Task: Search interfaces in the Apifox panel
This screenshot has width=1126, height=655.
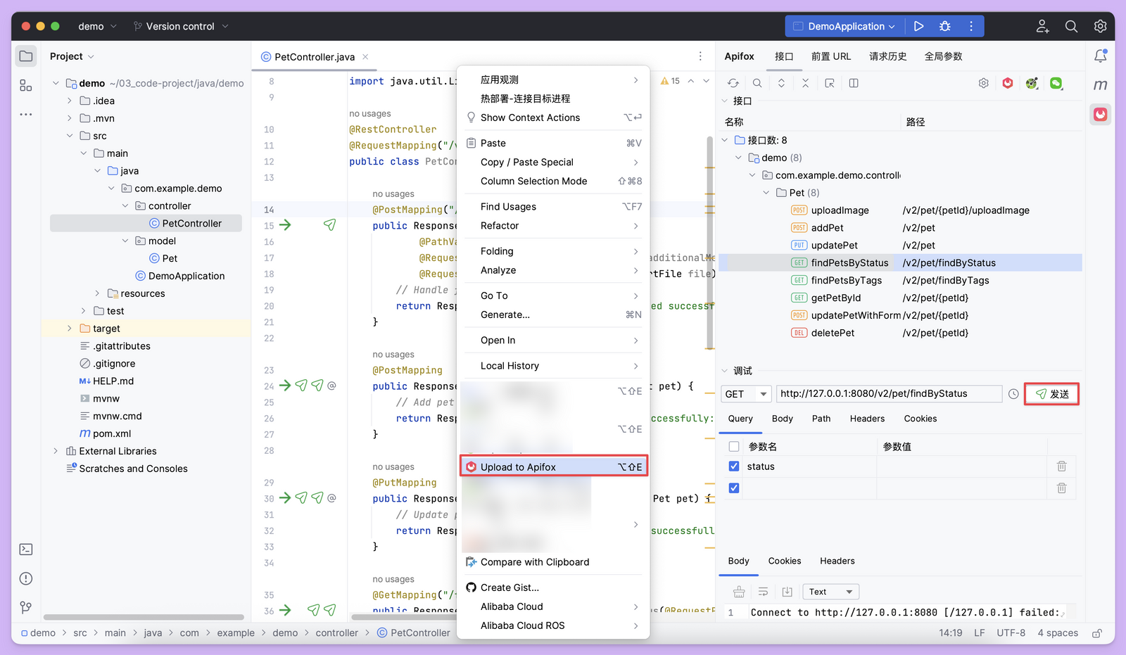Action: (x=757, y=82)
